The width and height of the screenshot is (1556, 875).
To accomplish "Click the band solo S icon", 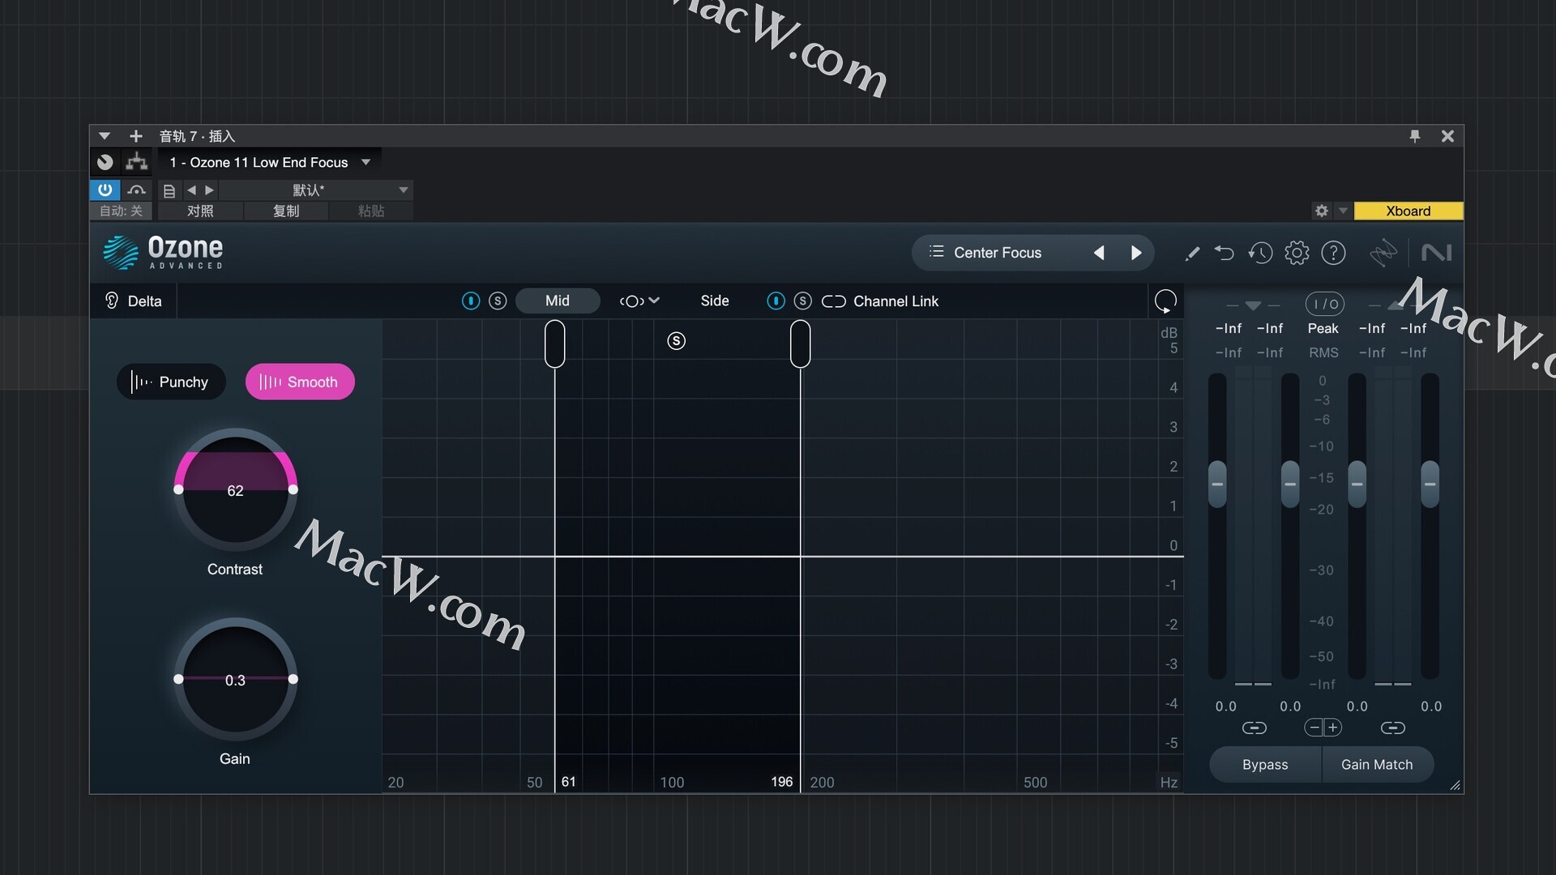I will (x=677, y=341).
